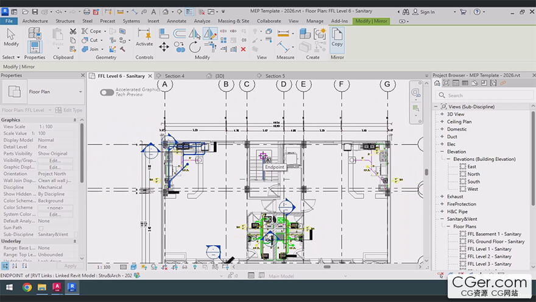
Task: Open FFL Level 1 - Sanitary view
Action: pyautogui.click(x=489, y=249)
